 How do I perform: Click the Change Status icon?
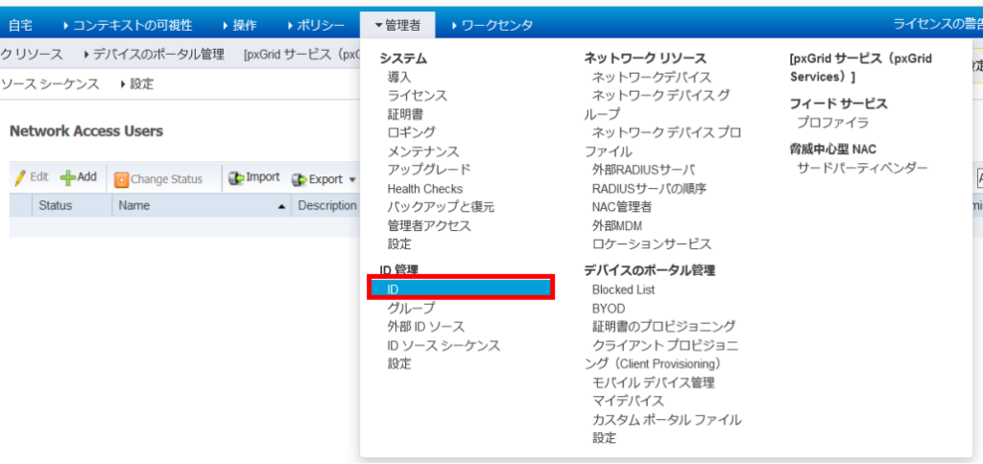point(122,179)
